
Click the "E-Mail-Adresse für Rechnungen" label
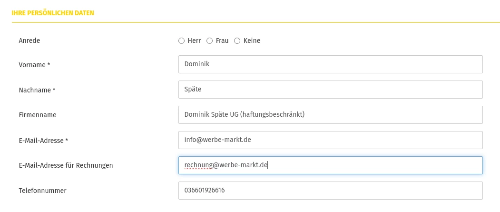click(66, 166)
